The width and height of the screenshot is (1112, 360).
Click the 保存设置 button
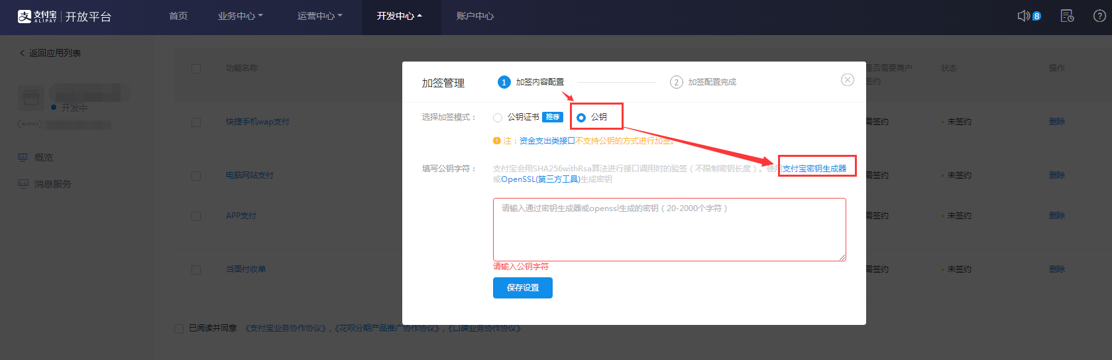pyautogui.click(x=523, y=288)
